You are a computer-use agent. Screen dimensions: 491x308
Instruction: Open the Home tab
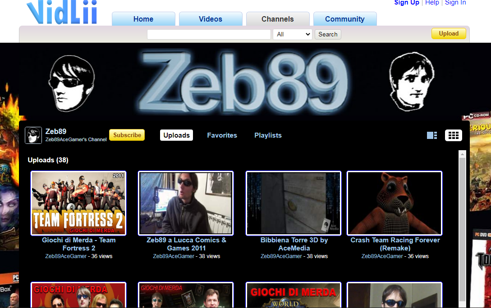tap(143, 19)
